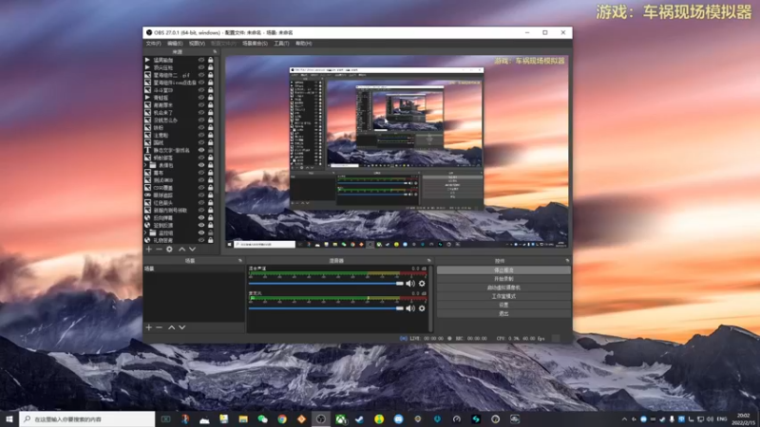Select the 礼物管家 source row

pos(180,240)
